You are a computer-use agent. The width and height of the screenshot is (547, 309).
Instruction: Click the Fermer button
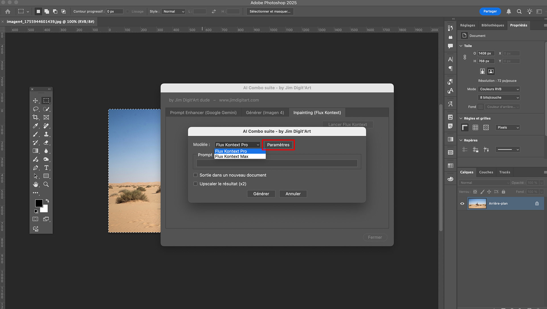coord(375,237)
